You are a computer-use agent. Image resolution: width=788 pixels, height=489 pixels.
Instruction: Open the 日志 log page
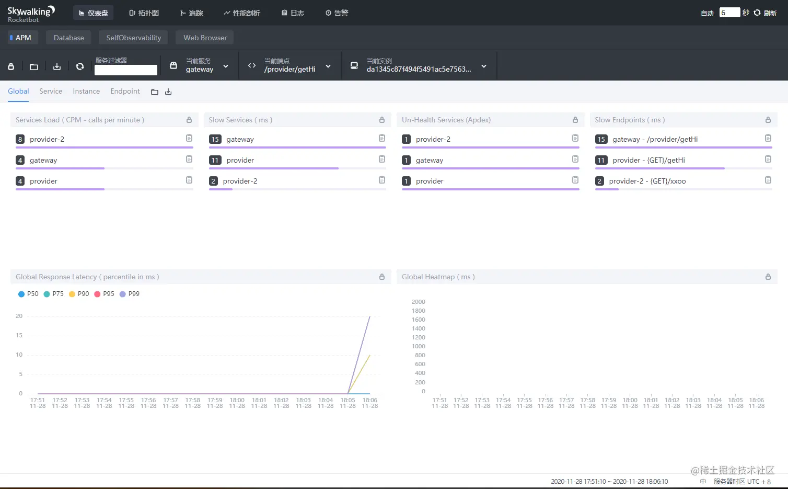coord(293,13)
